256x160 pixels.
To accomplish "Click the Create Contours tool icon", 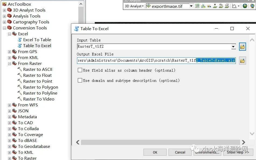I will pyautogui.click(x=197, y=6).
